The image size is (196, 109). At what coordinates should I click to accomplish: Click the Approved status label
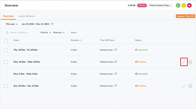tap(141, 50)
